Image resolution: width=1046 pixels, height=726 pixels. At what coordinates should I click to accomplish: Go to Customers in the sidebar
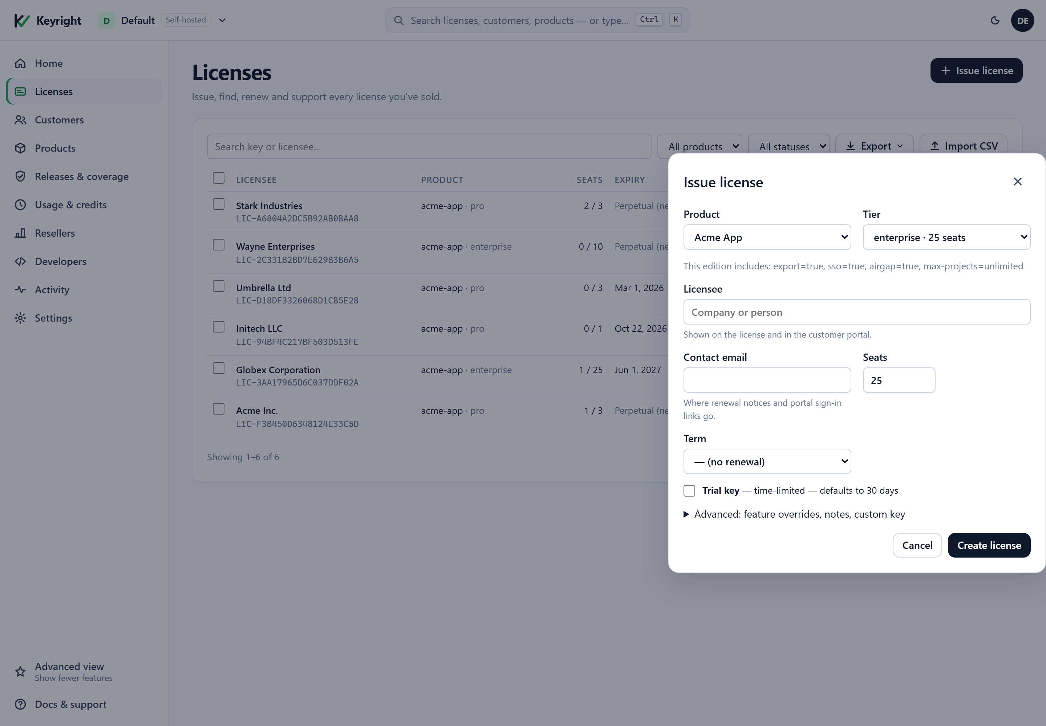(84, 120)
